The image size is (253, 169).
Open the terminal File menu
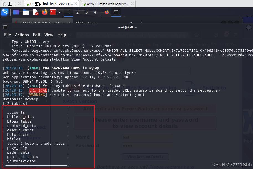pyautogui.click(x=7, y=35)
